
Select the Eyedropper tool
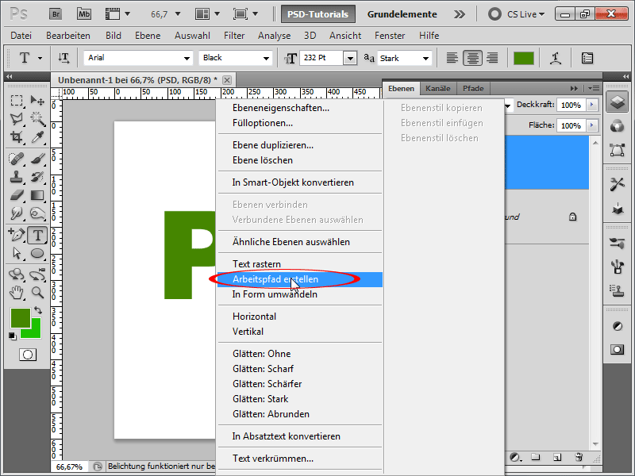click(37, 136)
